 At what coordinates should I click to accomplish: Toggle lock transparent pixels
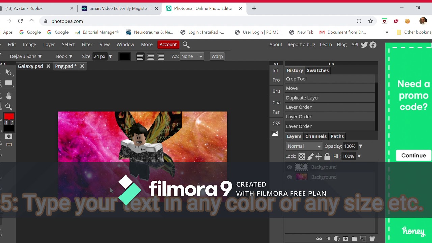302,156
